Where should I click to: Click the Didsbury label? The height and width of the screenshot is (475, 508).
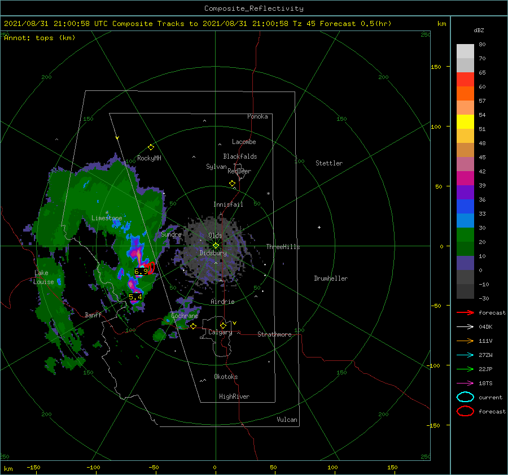213,253
